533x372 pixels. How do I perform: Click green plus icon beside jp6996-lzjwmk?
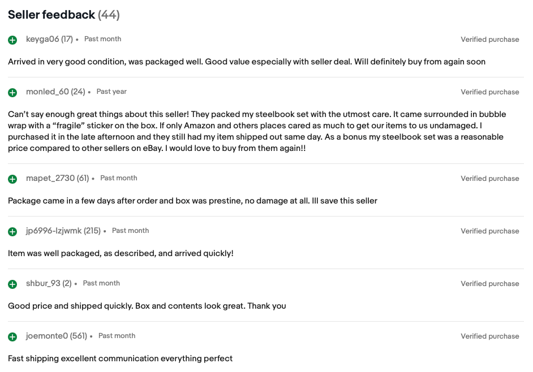click(x=12, y=232)
